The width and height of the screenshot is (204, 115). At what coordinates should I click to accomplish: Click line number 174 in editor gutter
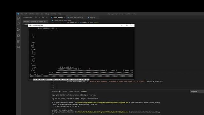[53, 88]
